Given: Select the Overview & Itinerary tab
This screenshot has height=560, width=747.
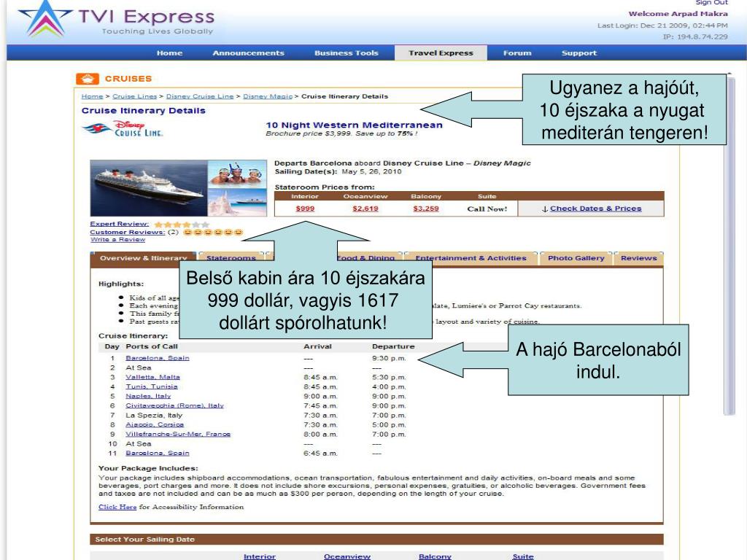Looking at the screenshot, I should click(143, 258).
